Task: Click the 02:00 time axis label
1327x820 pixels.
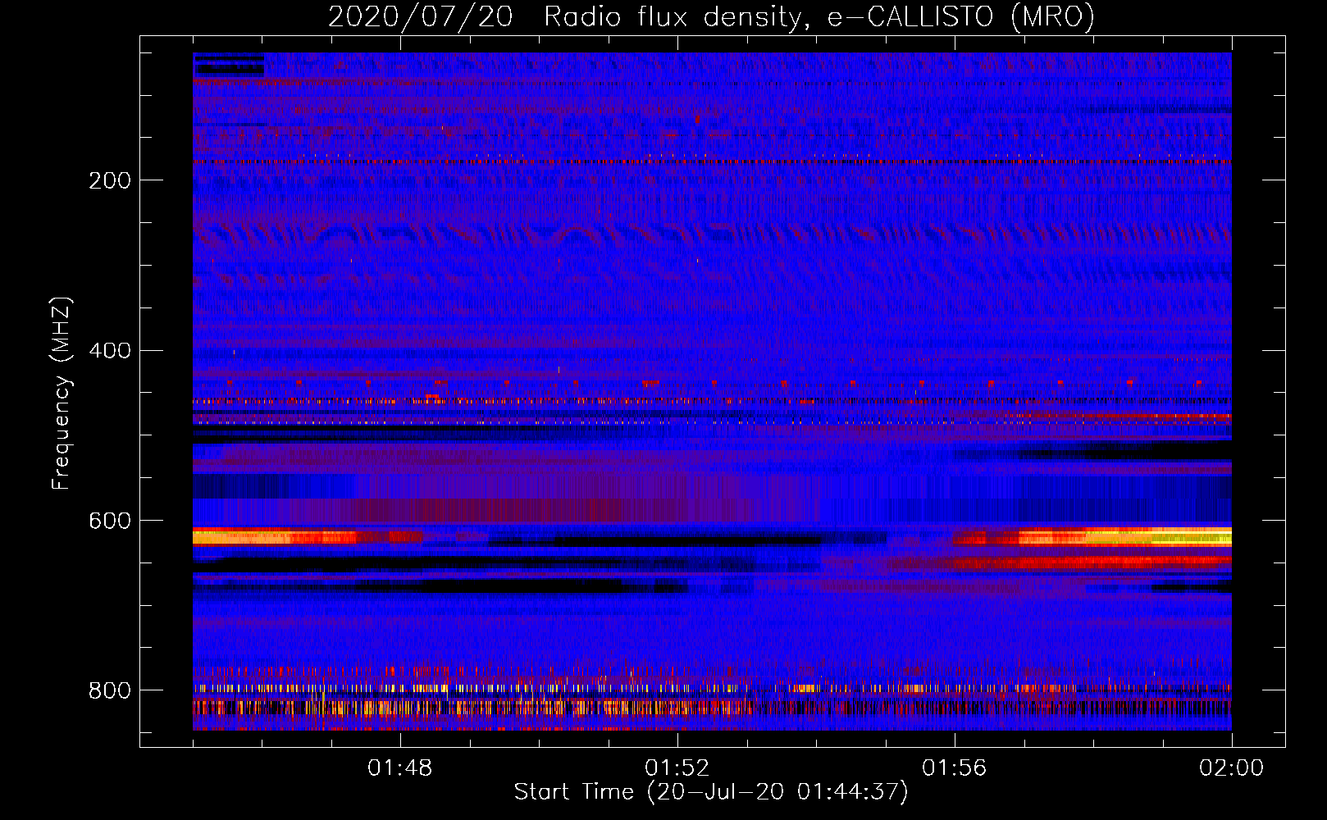Action: click(x=1232, y=768)
